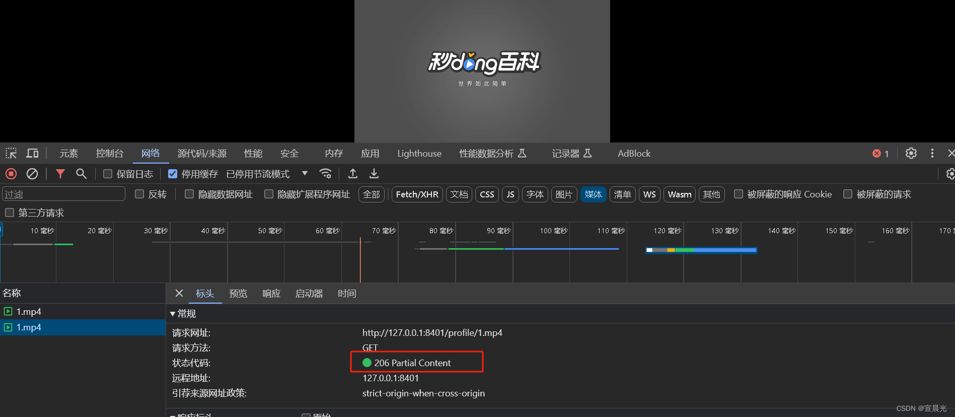Viewport: 955px width, 417px height.
Task: Check 被屏蔽的响应 Cookie option
Action: point(739,194)
